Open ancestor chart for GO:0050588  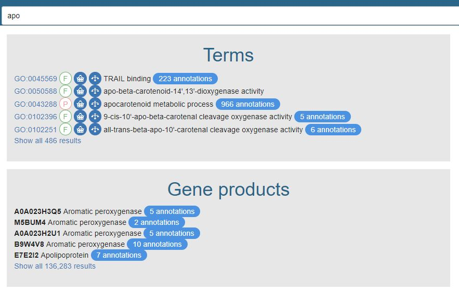(95, 91)
